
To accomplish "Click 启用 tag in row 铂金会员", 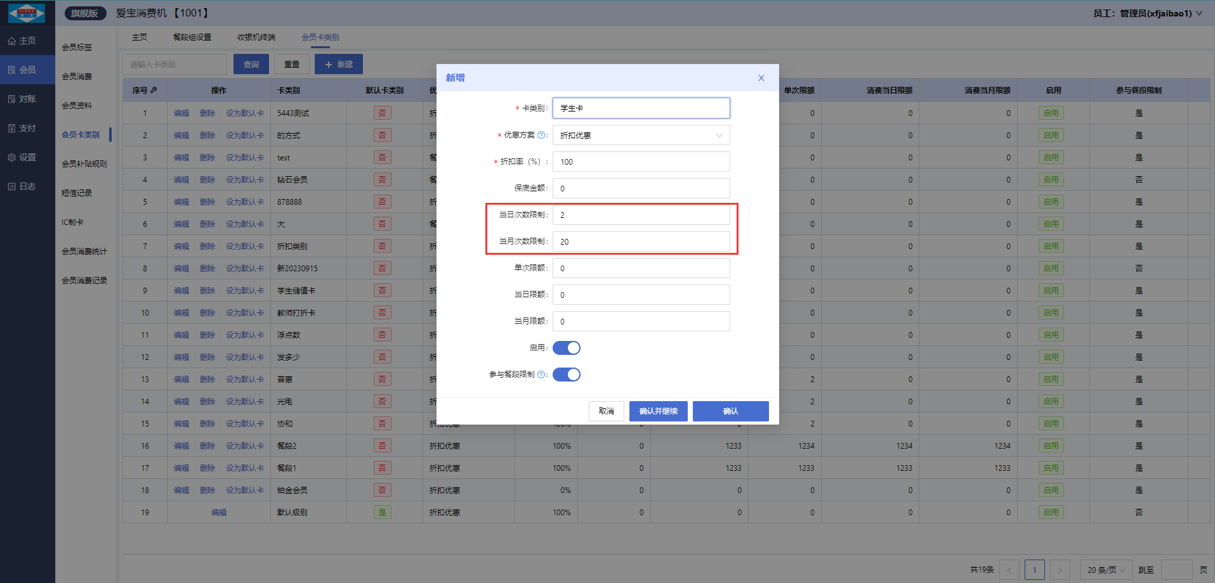I will click(1051, 490).
